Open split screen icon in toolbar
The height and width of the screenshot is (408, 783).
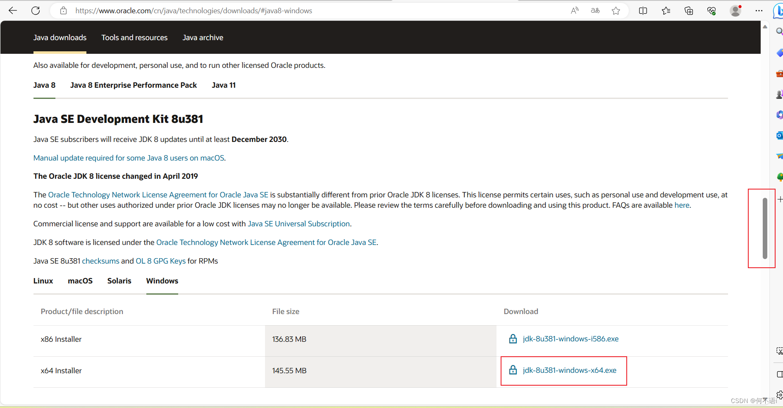pos(643,11)
